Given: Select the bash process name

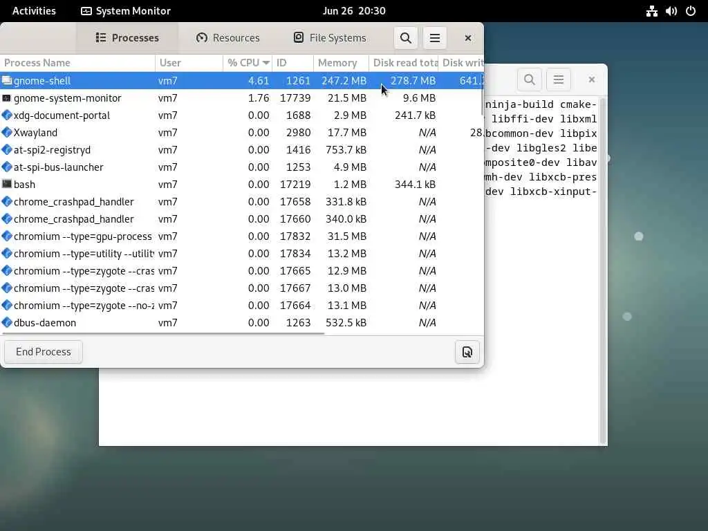Looking at the screenshot, I should tap(24, 184).
